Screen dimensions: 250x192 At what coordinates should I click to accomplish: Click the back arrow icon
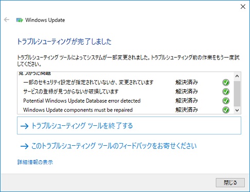pos(7,20)
